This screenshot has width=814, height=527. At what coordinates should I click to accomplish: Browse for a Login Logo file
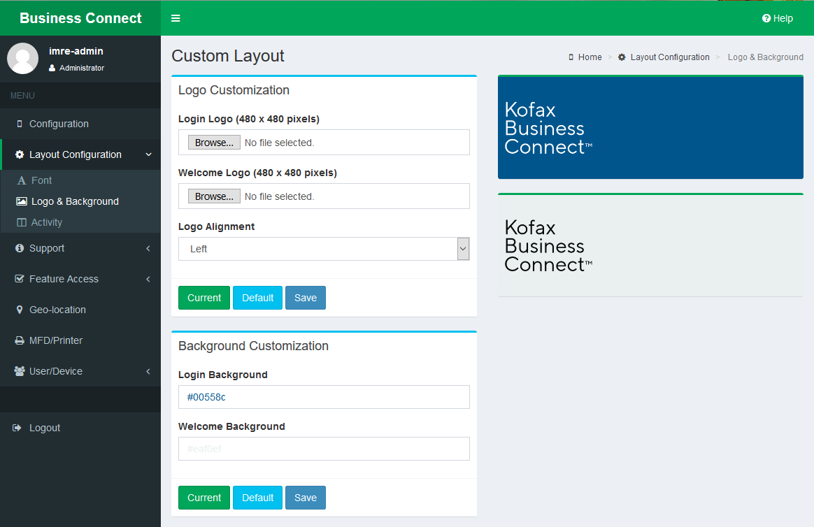[214, 143]
